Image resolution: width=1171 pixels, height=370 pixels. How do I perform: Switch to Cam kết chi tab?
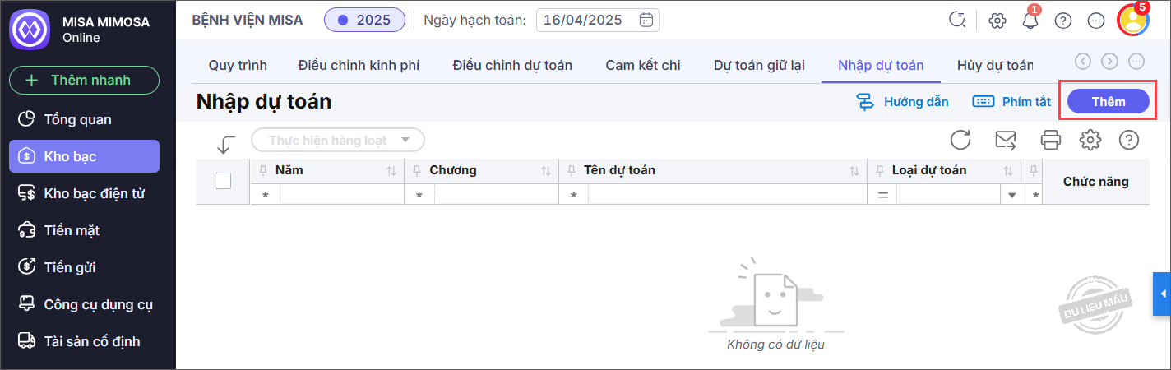tap(643, 65)
